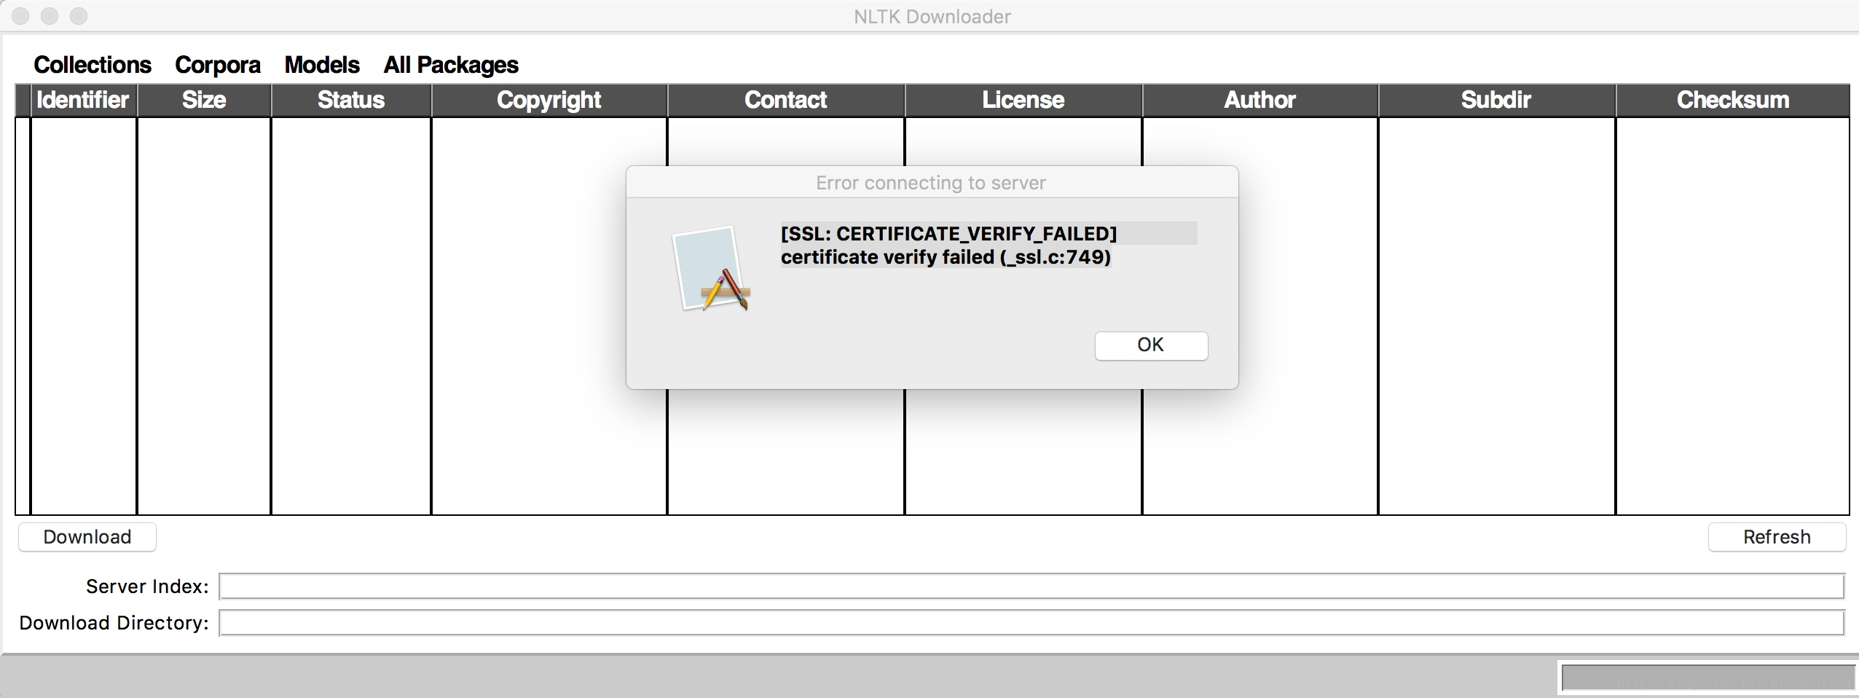Click the 'certificate verify failed (_ssl.c:749)' line
The height and width of the screenshot is (698, 1859).
[x=946, y=257]
